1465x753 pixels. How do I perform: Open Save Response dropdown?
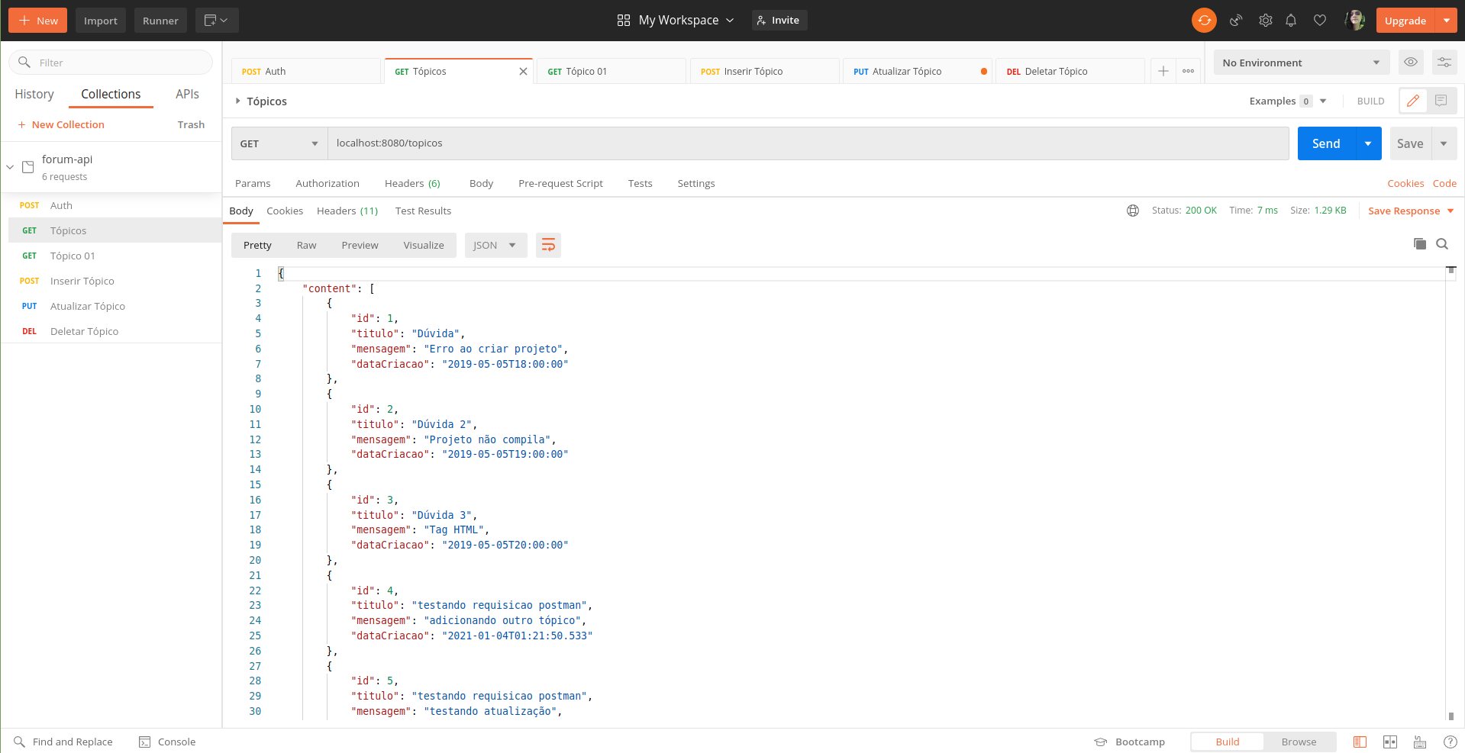tap(1411, 211)
